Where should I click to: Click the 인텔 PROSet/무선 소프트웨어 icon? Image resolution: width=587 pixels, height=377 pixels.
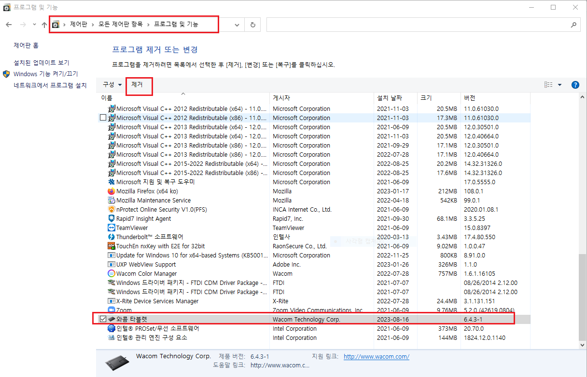pyautogui.click(x=112, y=328)
